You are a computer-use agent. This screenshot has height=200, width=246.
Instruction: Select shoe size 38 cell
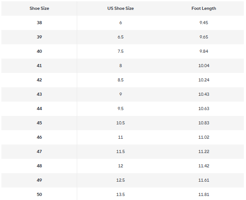39,23
